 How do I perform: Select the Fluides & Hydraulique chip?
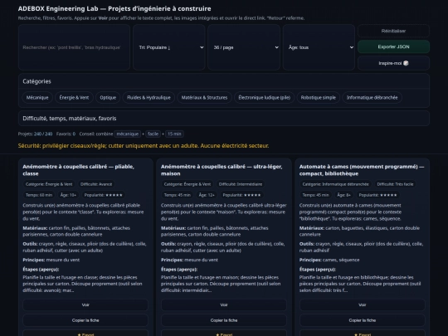click(x=149, y=97)
